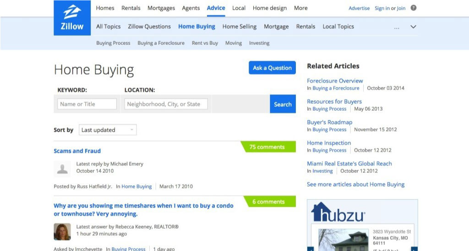469x251 pixels.
Task: Open the Scams and Fraud discussion
Action: click(x=77, y=151)
